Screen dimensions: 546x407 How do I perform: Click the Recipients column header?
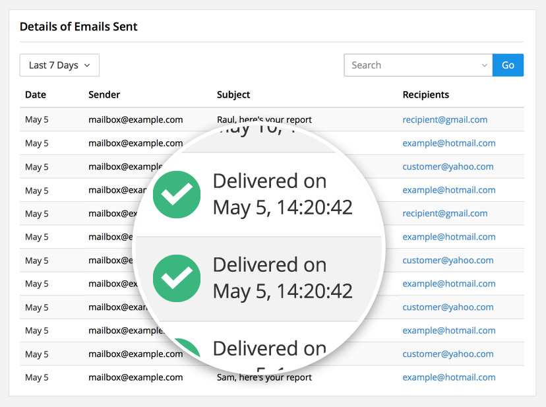[x=426, y=95]
